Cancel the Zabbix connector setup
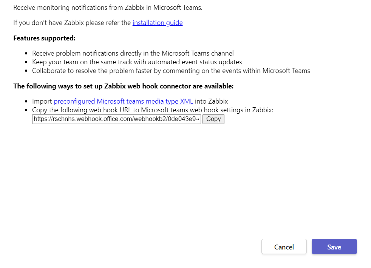 coord(284,247)
